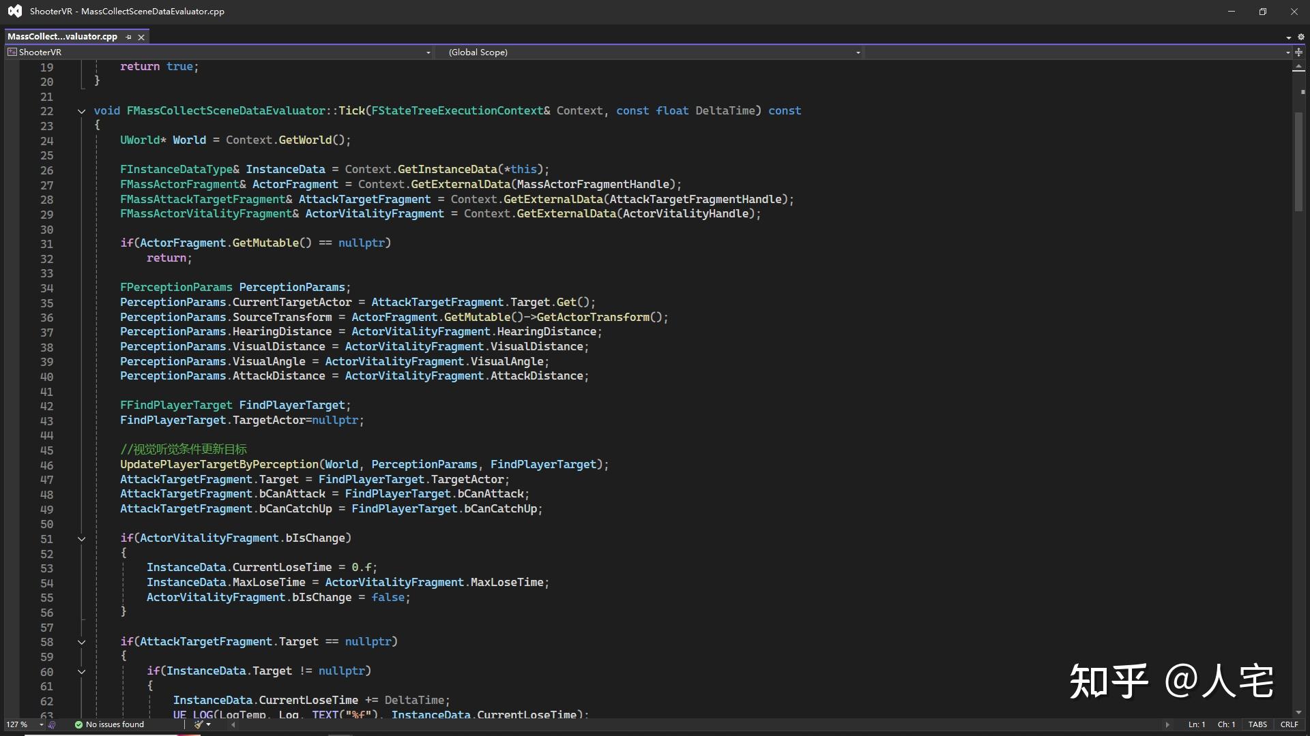Click the IntelliCode icon beside the zoom level
The image size is (1310, 736).
52,724
